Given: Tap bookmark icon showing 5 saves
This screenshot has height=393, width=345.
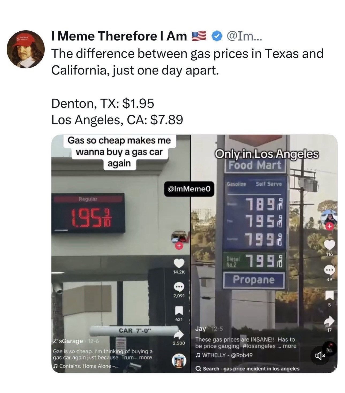Looking at the screenshot, I should tap(329, 295).
